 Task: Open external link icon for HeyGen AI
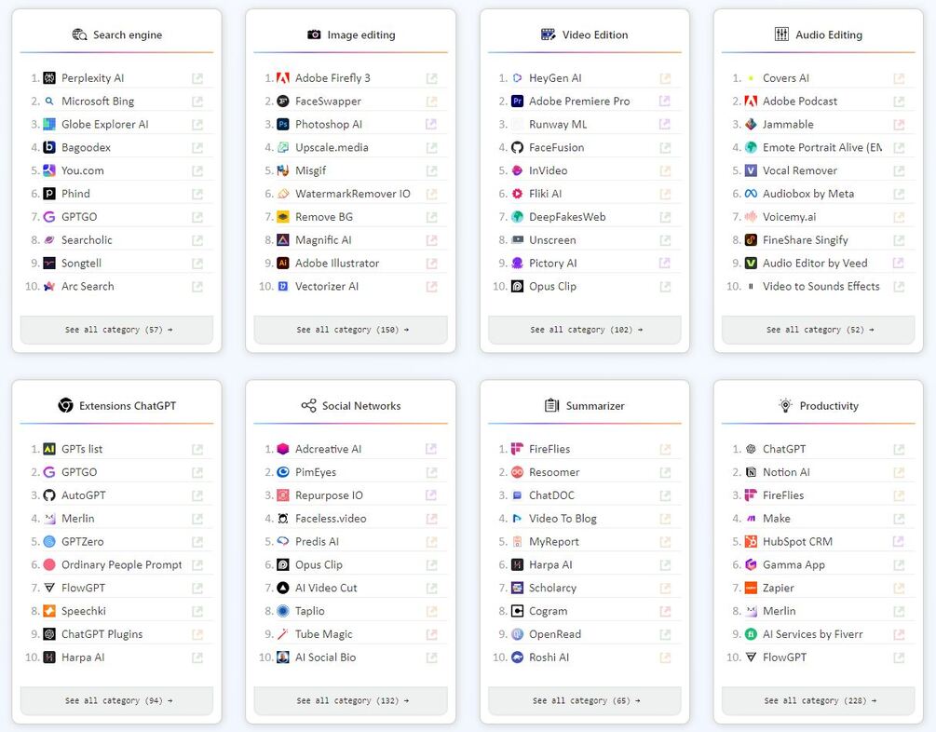[x=665, y=78]
